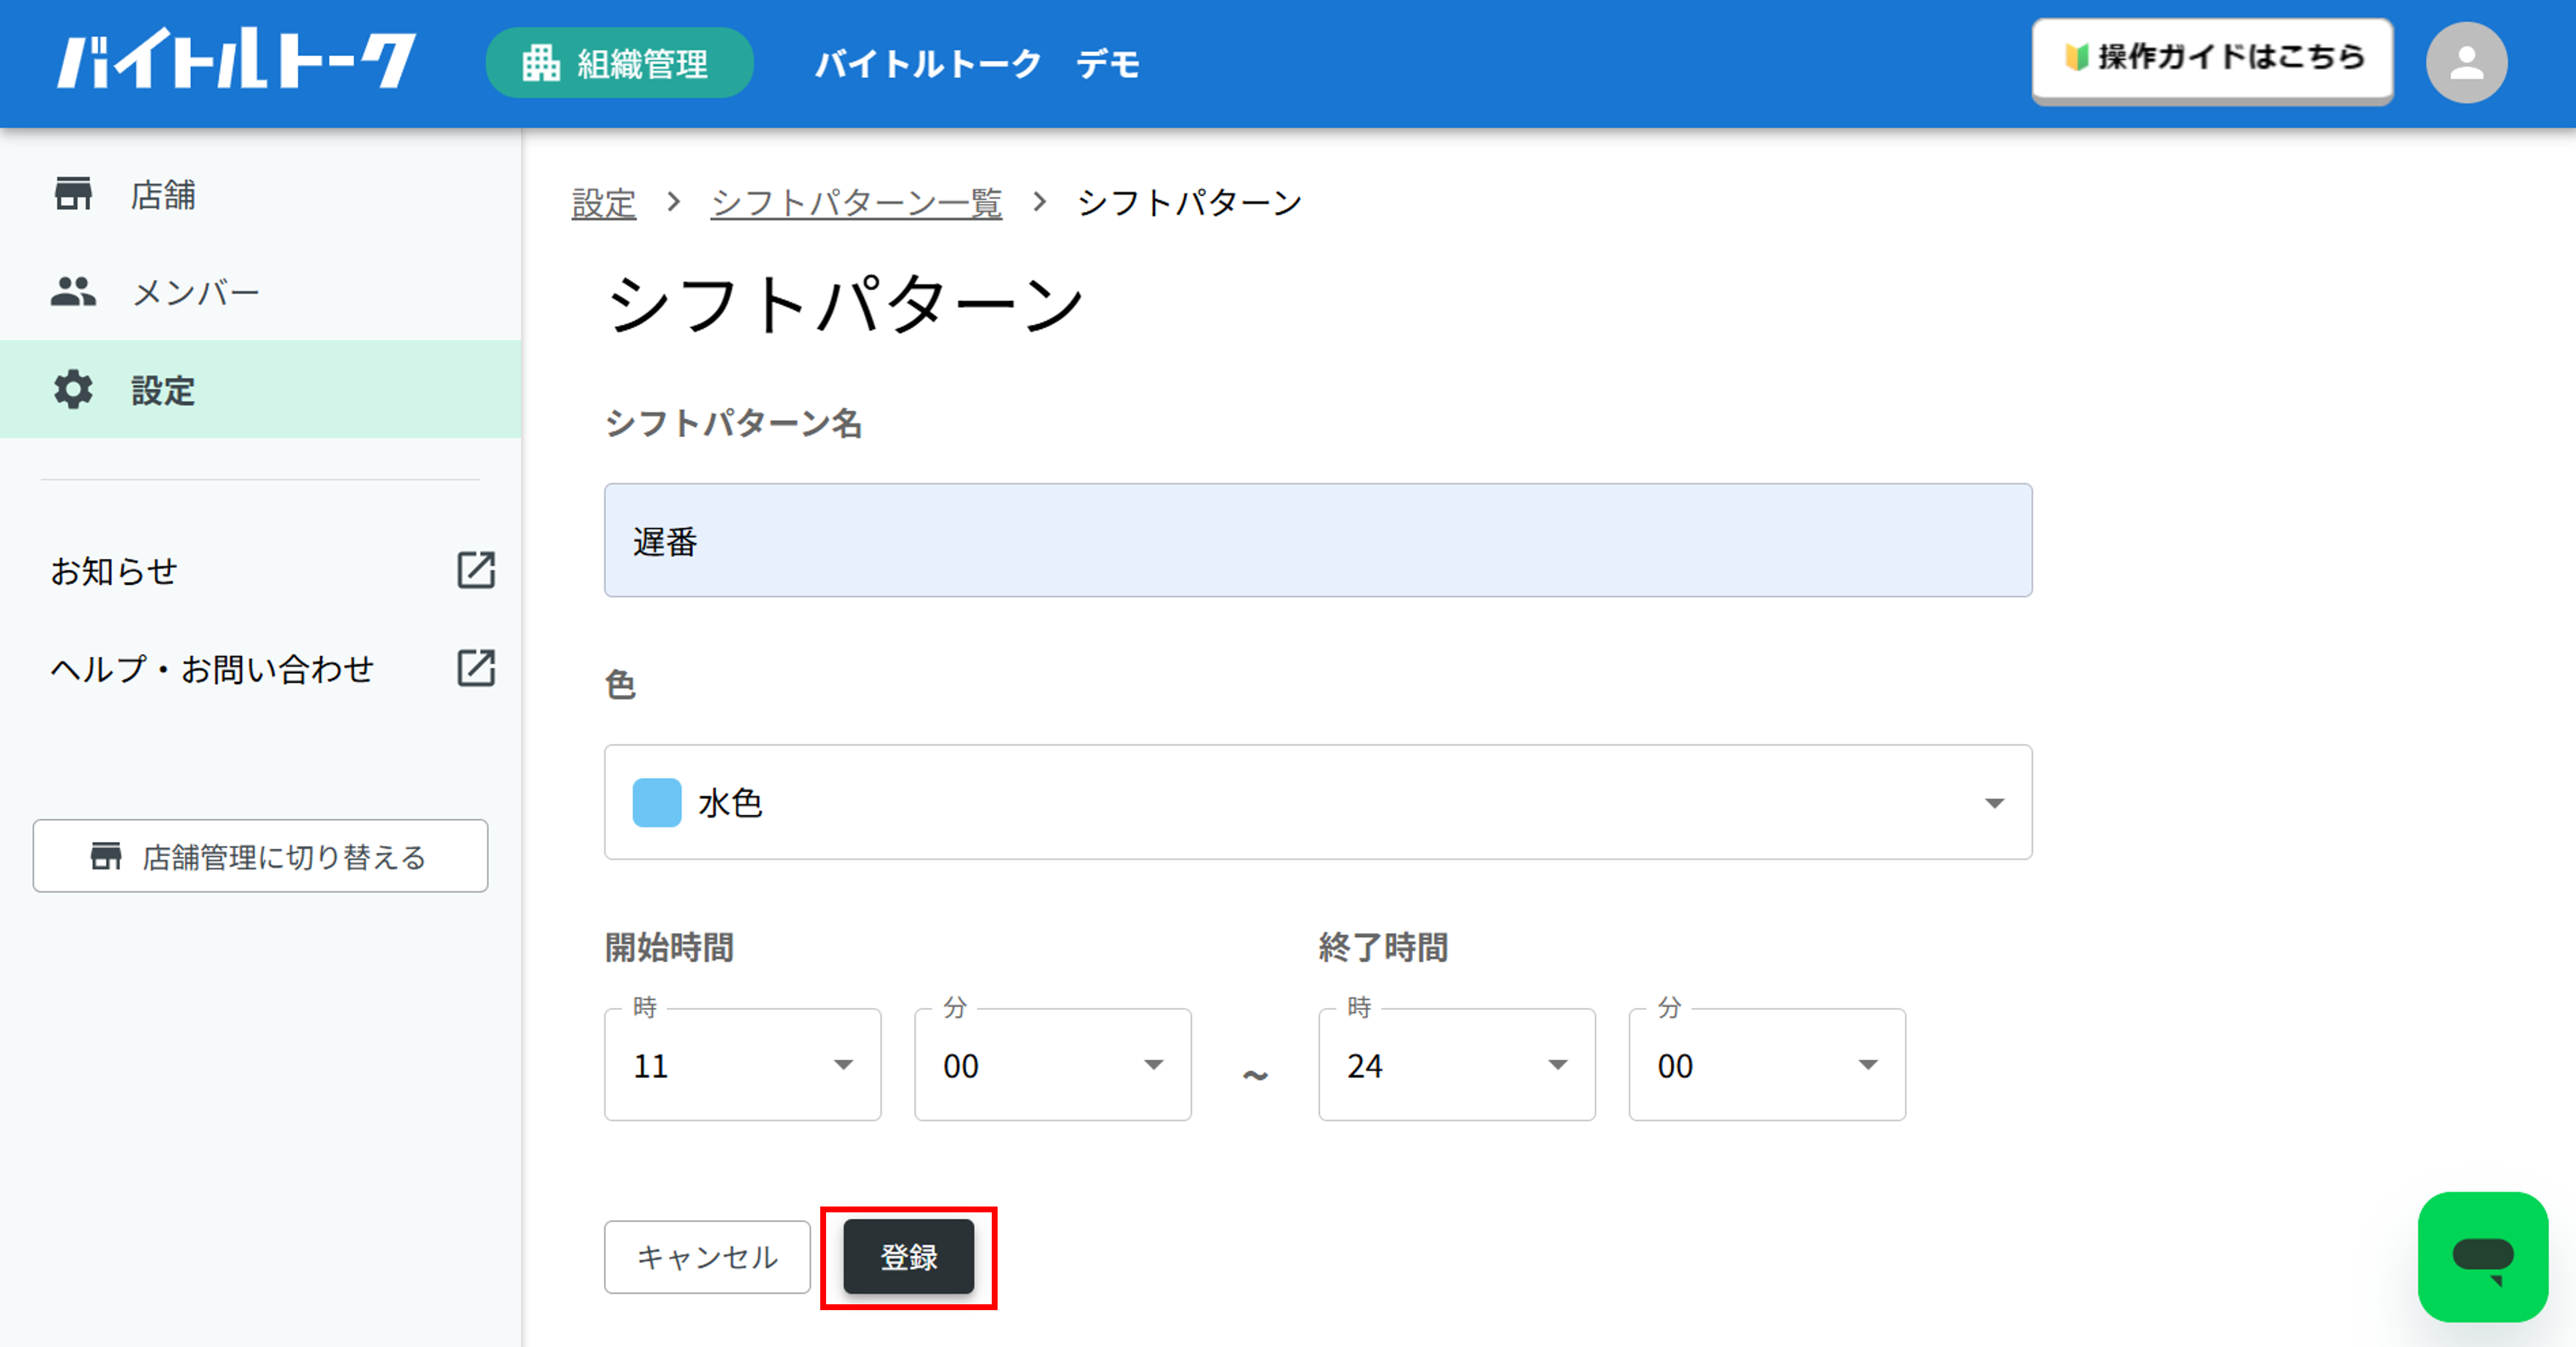2576x1347 pixels.
Task: Click the store icon beside 店舗
Action: [73, 194]
